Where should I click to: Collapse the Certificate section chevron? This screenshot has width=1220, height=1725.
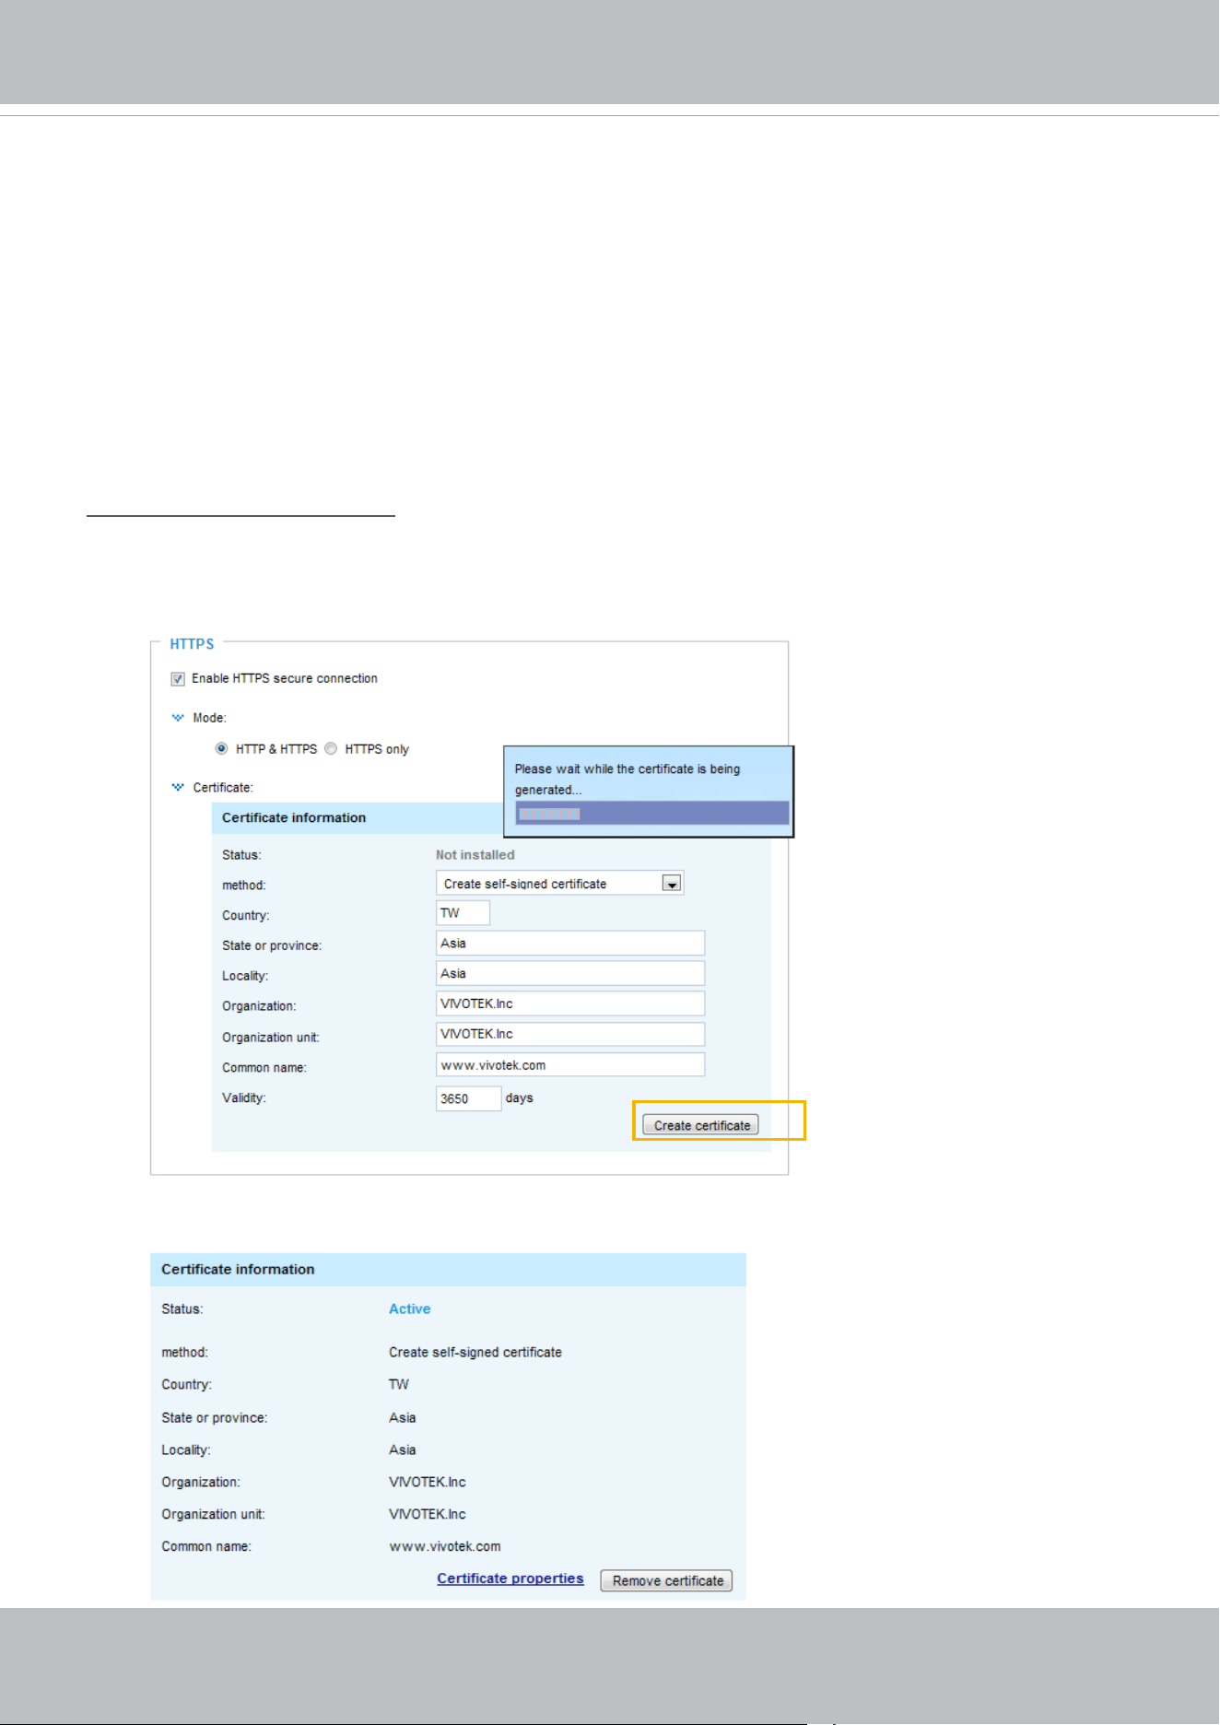(x=178, y=787)
